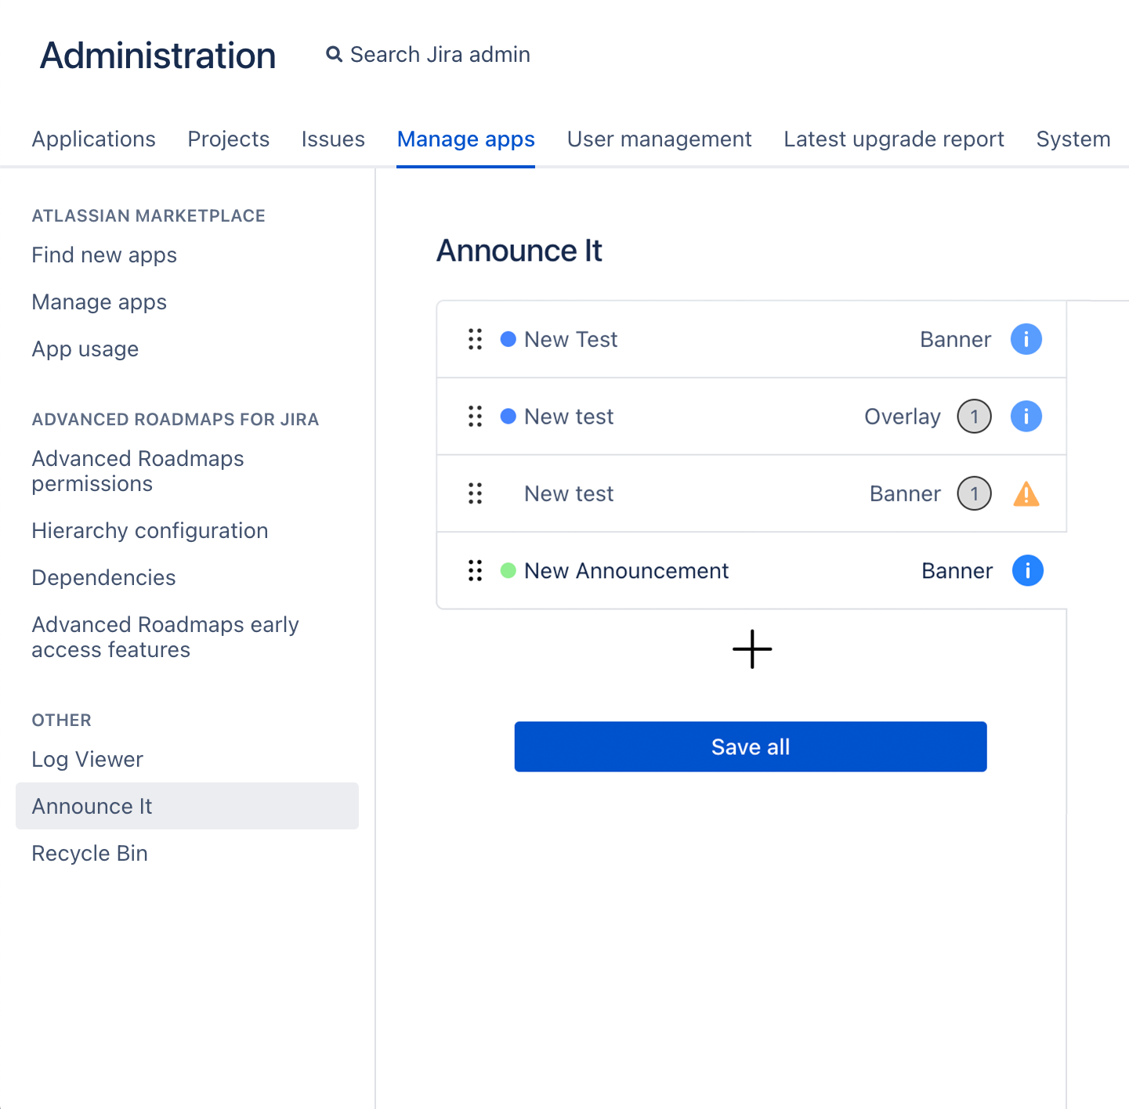
Task: Go to the System tab
Action: tap(1073, 139)
